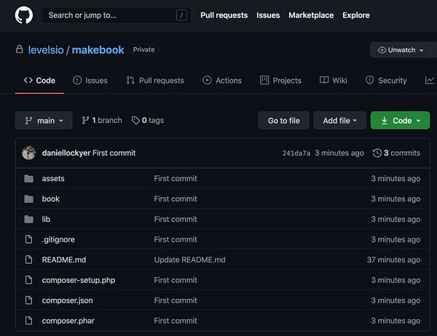
Task: Open commit hash 241da7a
Action: tap(296, 153)
